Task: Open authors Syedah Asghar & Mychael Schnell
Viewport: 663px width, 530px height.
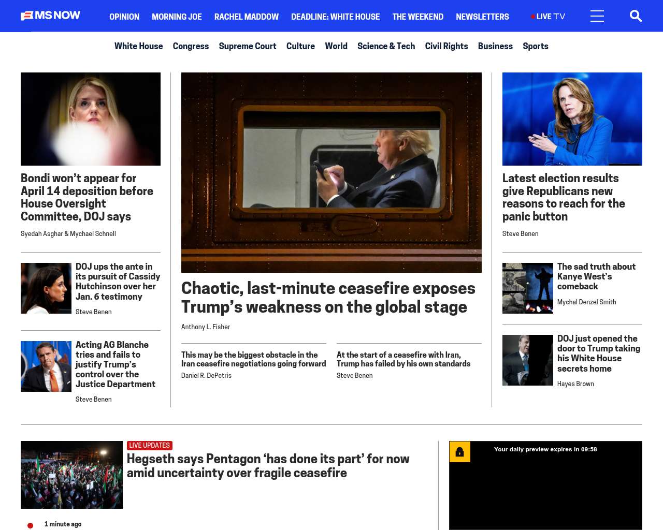Action: coord(68,234)
